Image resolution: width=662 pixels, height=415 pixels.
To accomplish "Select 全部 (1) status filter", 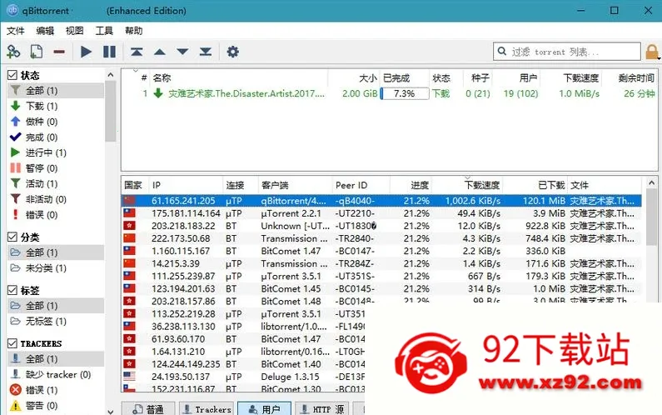I will point(55,91).
